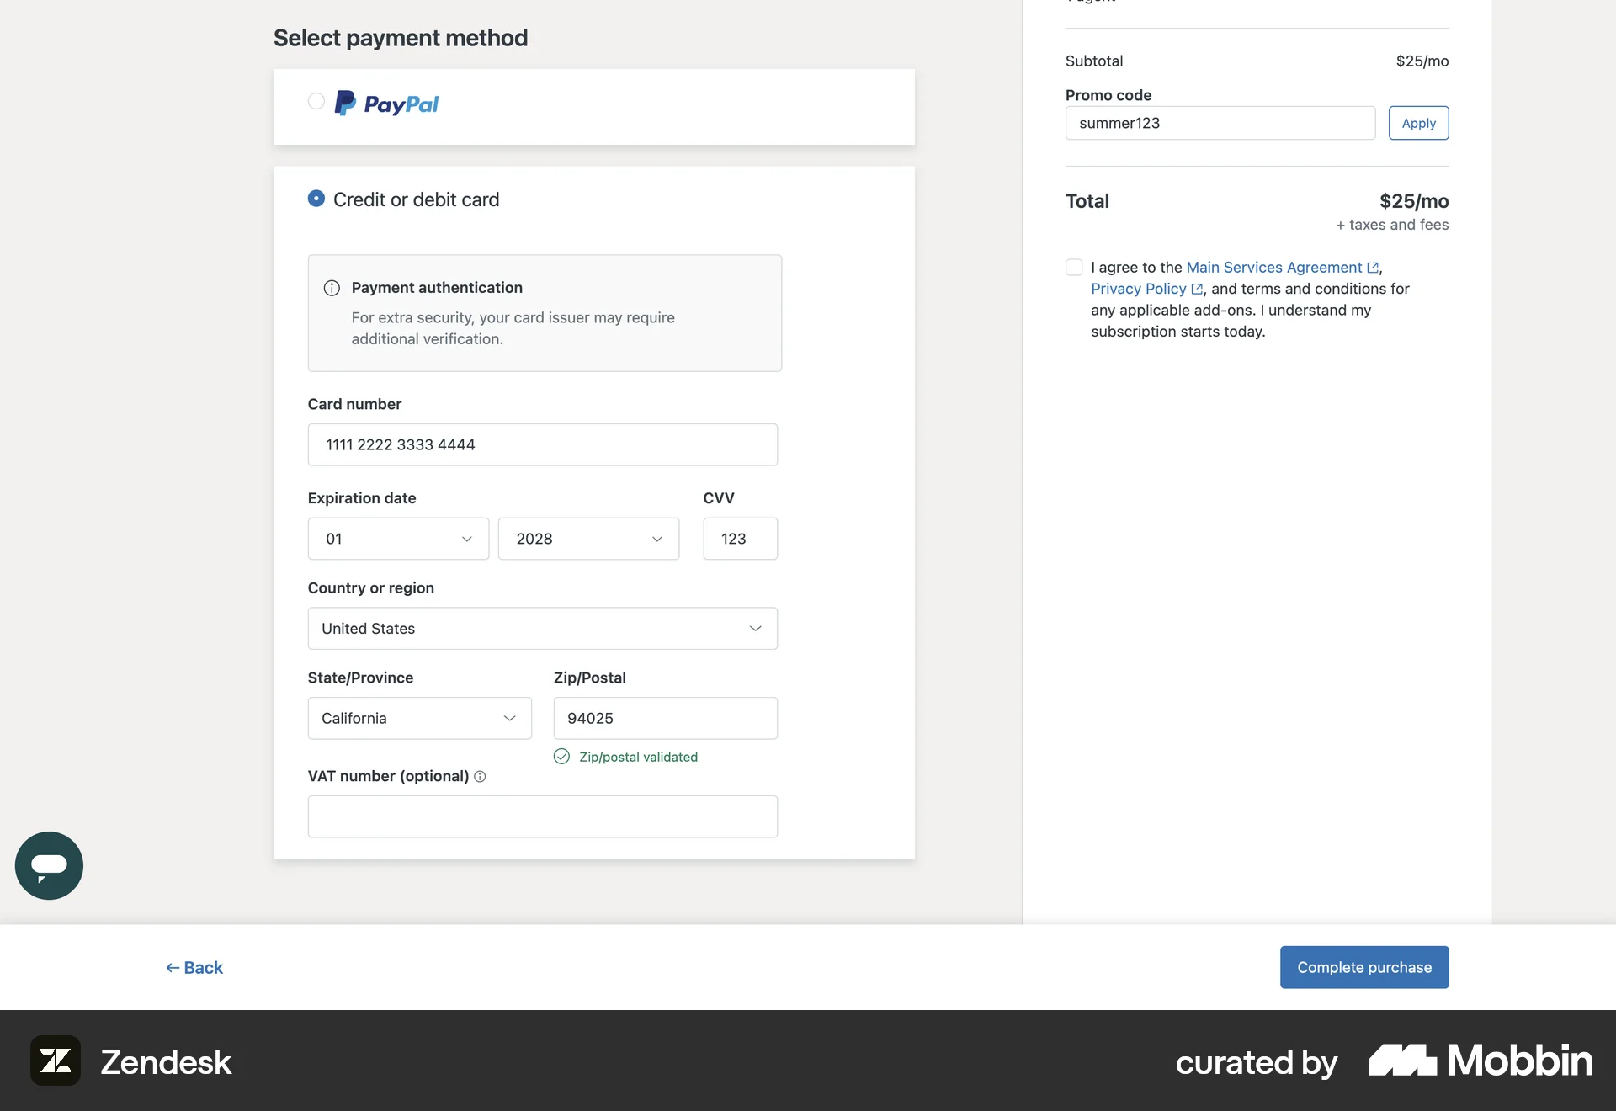Viewport: 1616px width, 1111px height.
Task: Click the external link icon beside Privacy Policy
Action: (x=1196, y=289)
